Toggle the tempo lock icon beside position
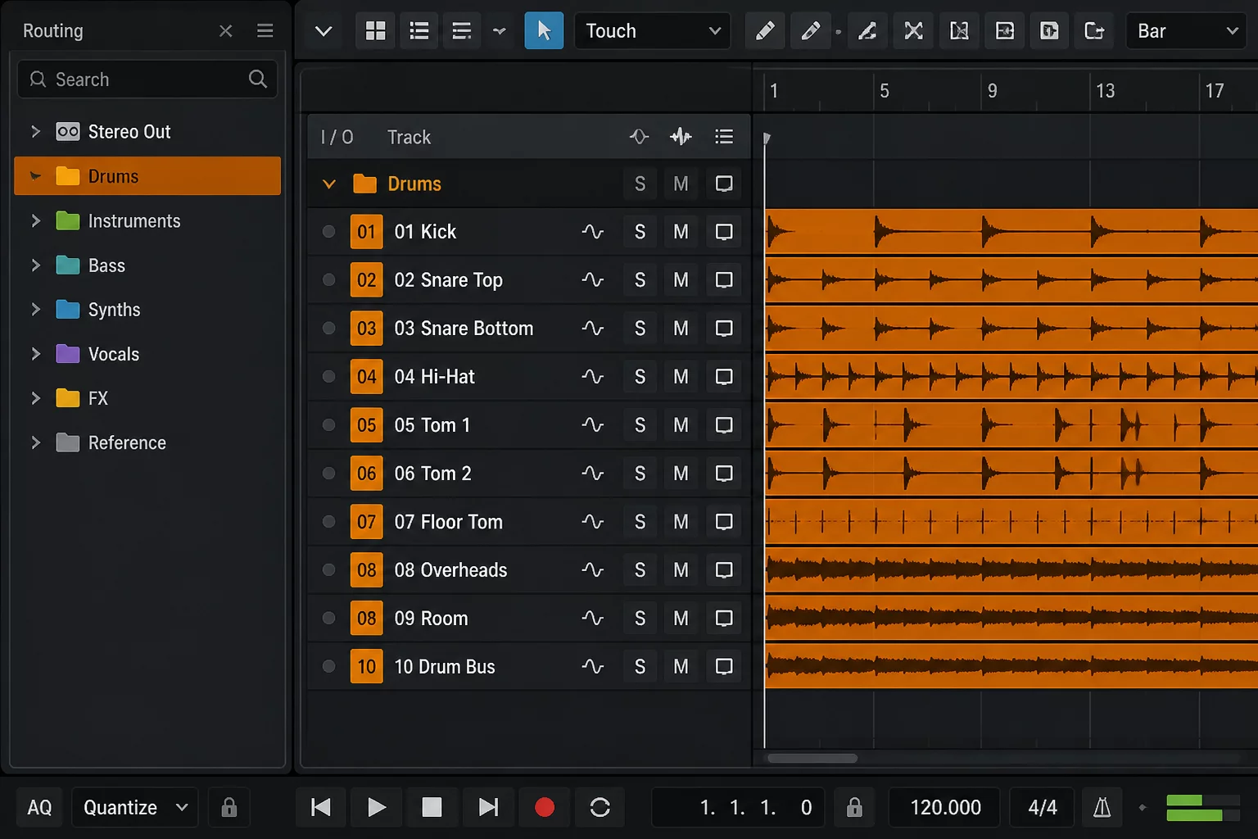Viewport: 1258px width, 839px height. 854,808
